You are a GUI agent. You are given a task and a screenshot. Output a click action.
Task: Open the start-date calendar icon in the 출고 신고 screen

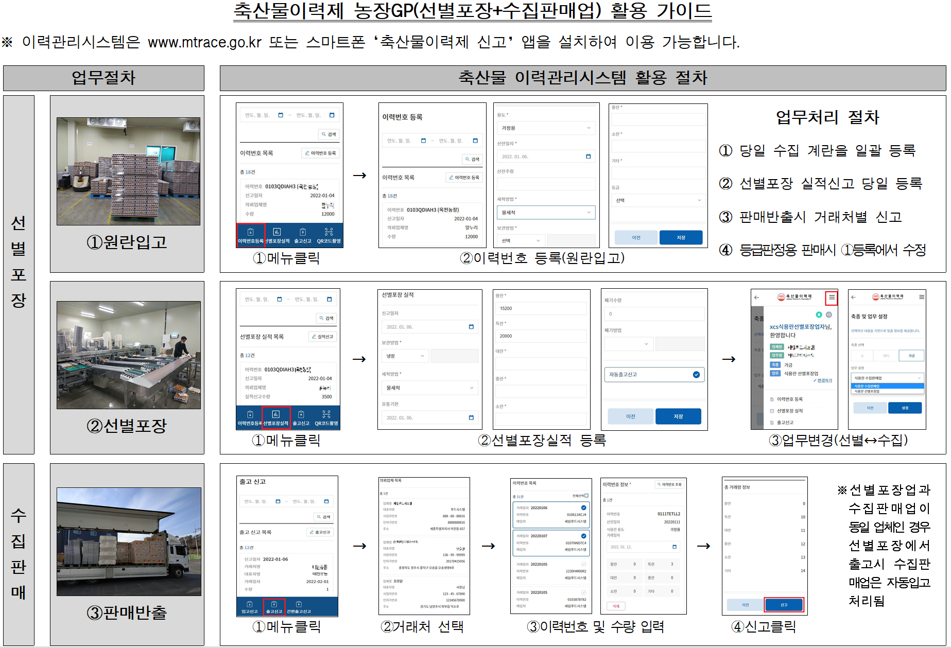(278, 501)
